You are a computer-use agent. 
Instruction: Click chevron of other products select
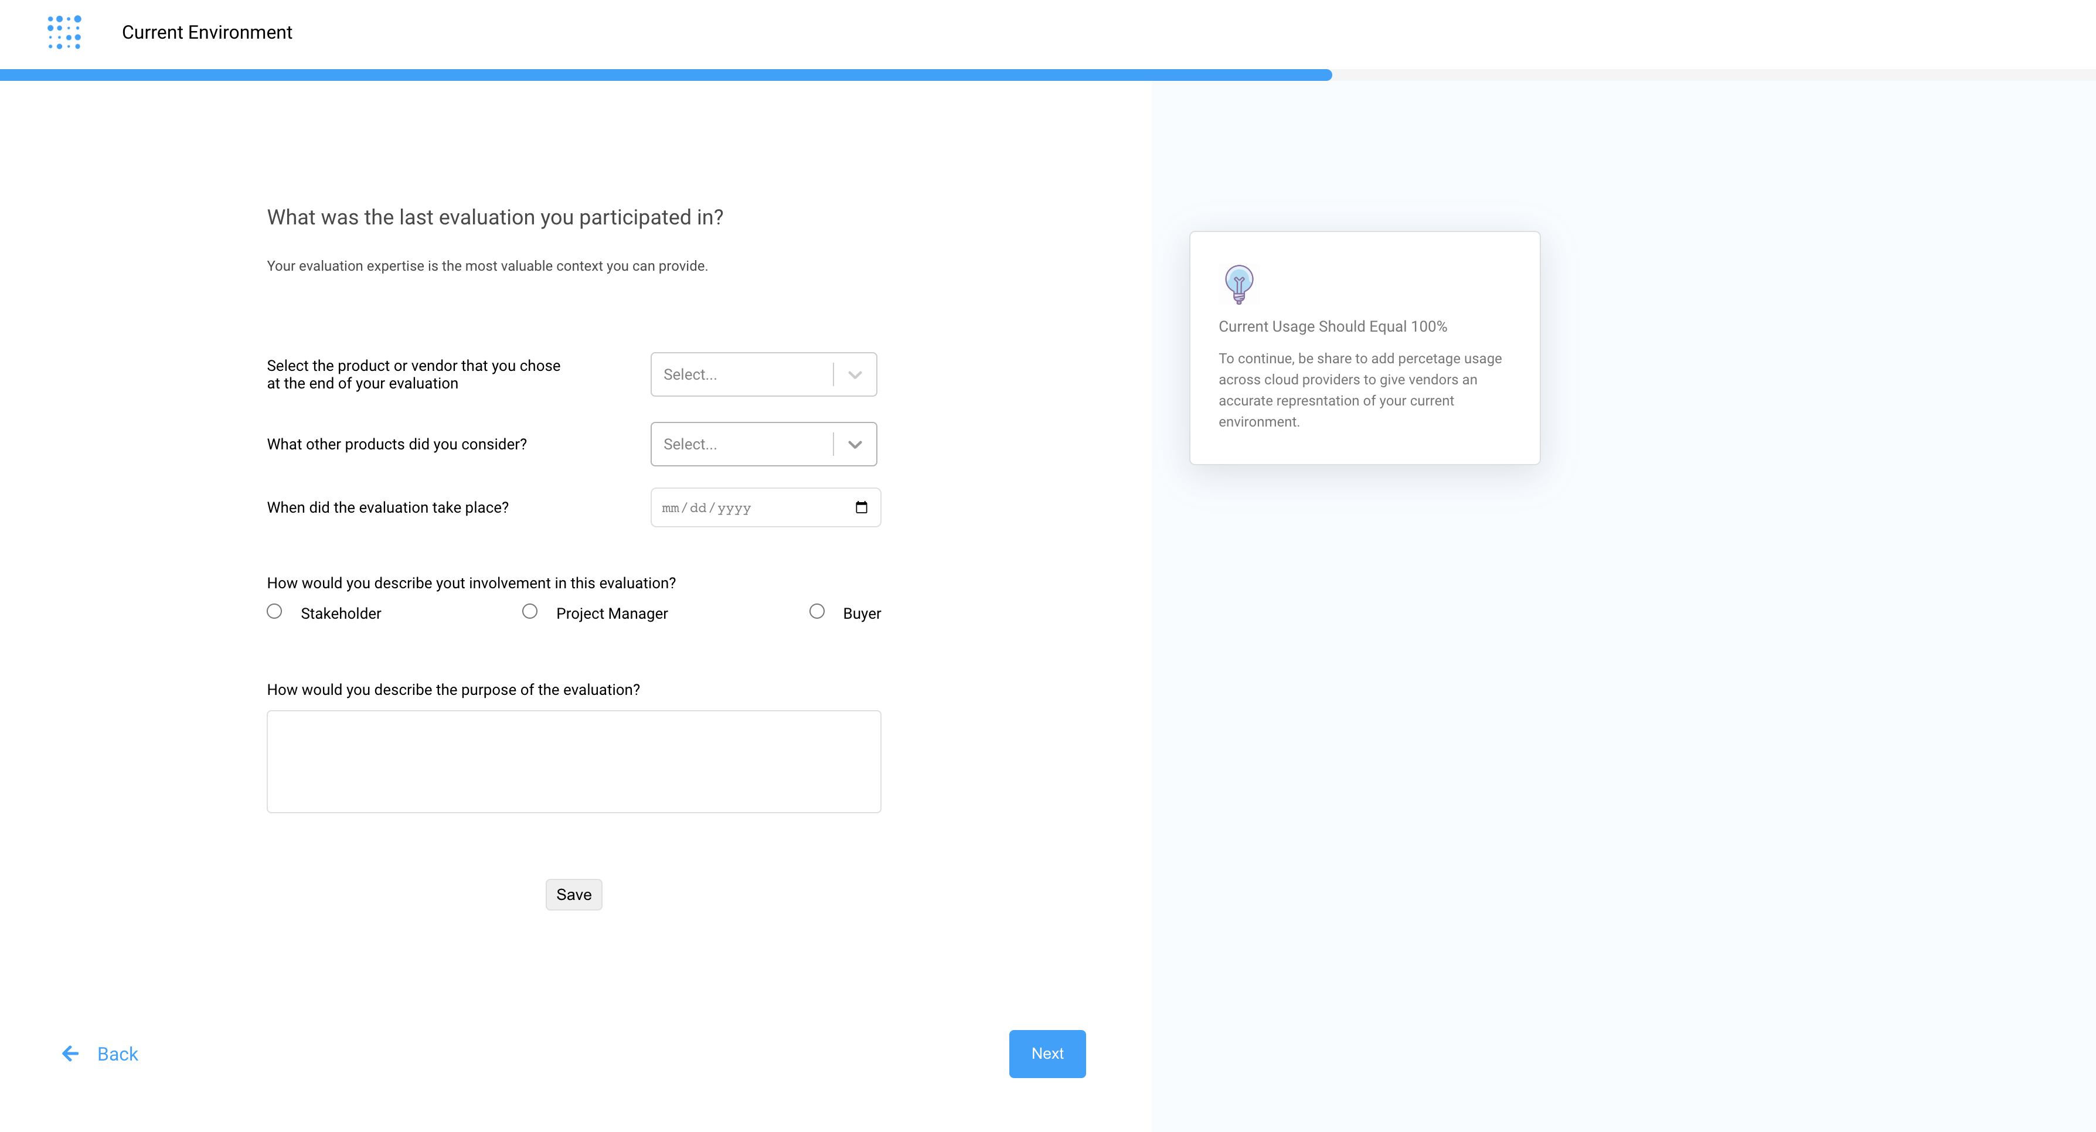855,445
